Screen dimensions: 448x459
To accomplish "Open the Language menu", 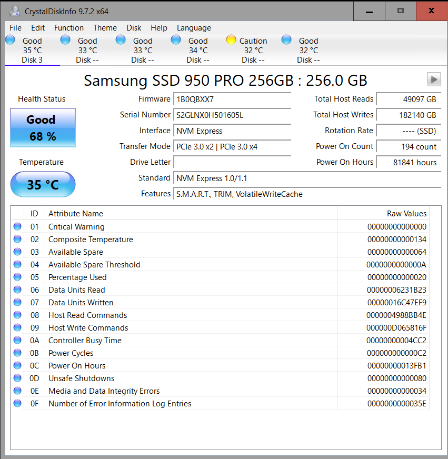I will click(x=194, y=28).
